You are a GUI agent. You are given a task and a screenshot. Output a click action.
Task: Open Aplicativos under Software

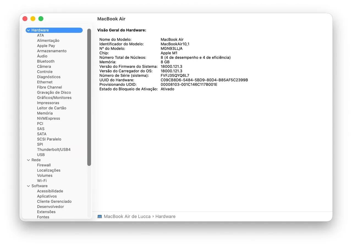click(x=47, y=196)
